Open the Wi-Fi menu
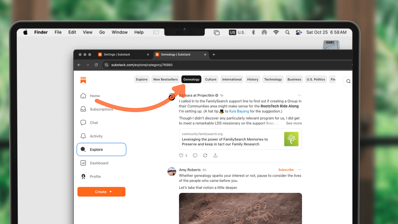 click(276, 32)
